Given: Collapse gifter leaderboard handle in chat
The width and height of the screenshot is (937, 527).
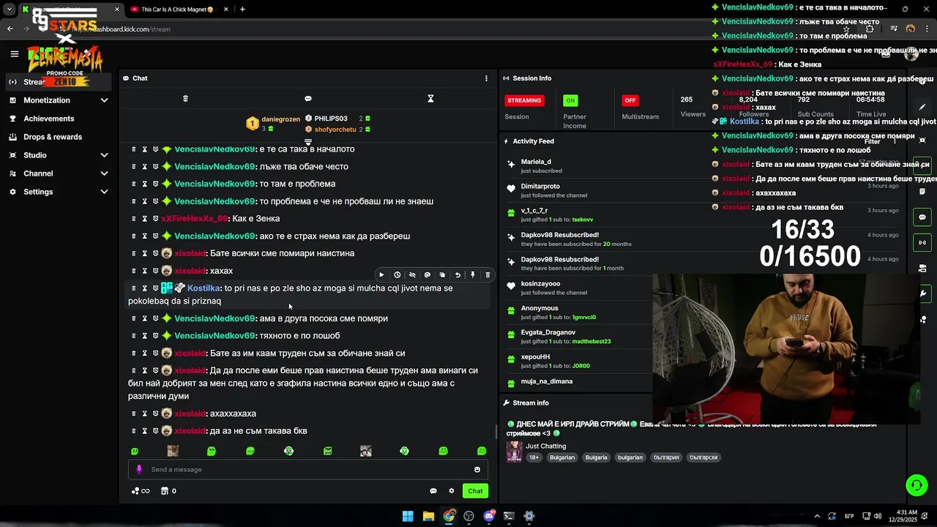Looking at the screenshot, I should coord(308,142).
